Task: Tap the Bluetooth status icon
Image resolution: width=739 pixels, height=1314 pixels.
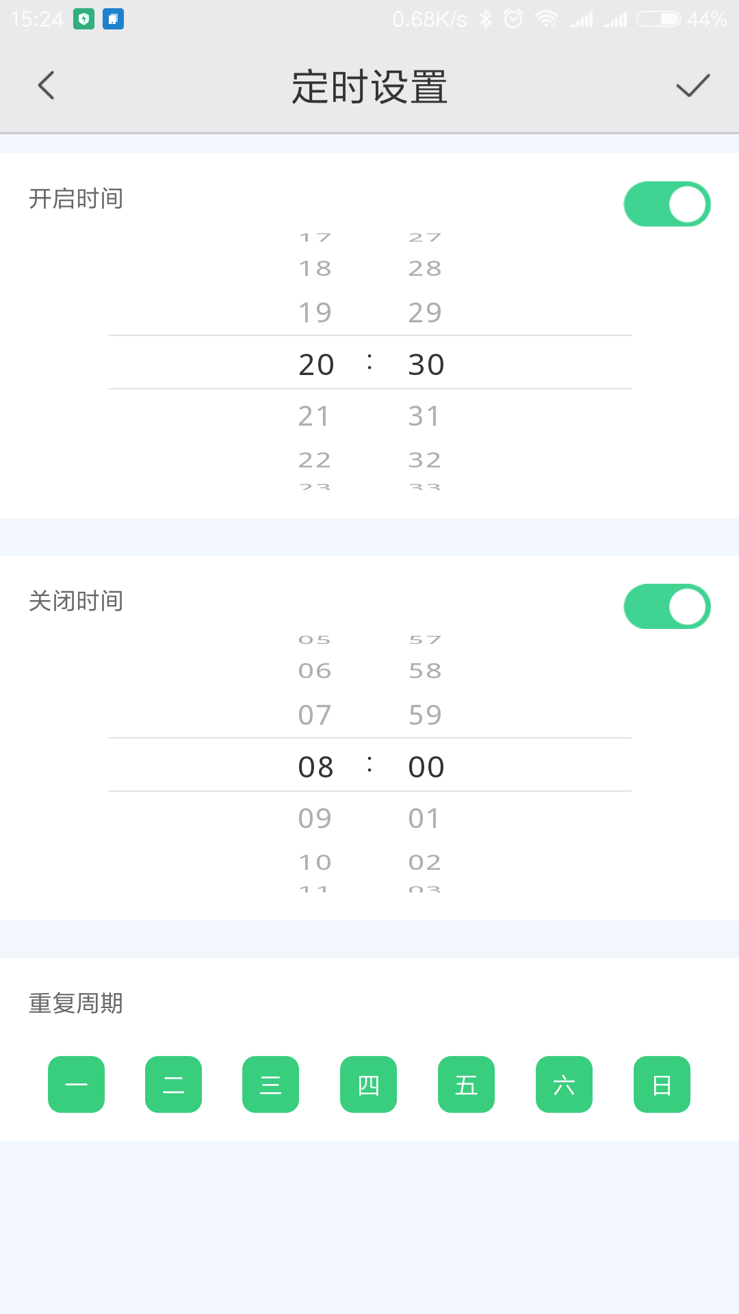Action: click(485, 19)
